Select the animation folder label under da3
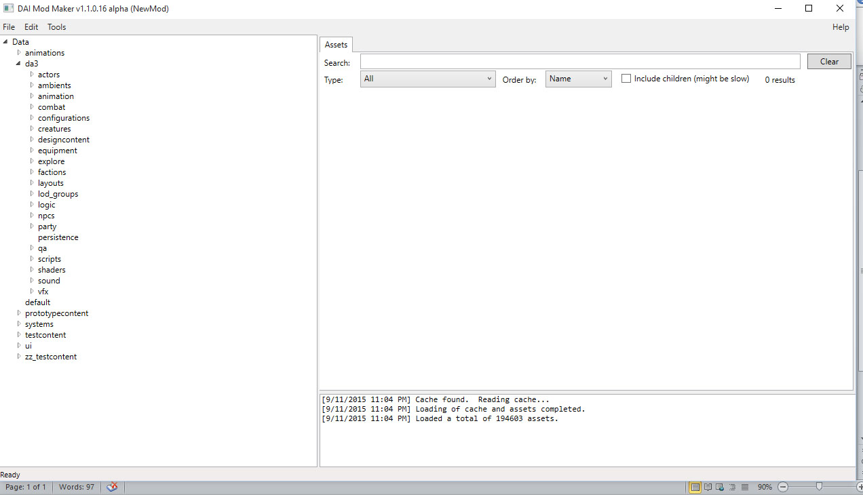Screen dimensions: 863x495 (56, 96)
